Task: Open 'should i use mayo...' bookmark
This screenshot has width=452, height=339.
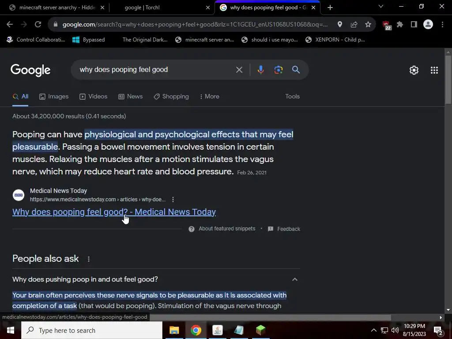Action: 270,40
